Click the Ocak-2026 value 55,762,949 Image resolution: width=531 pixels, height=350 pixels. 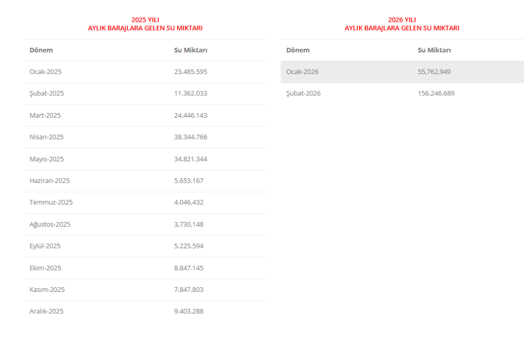434,72
